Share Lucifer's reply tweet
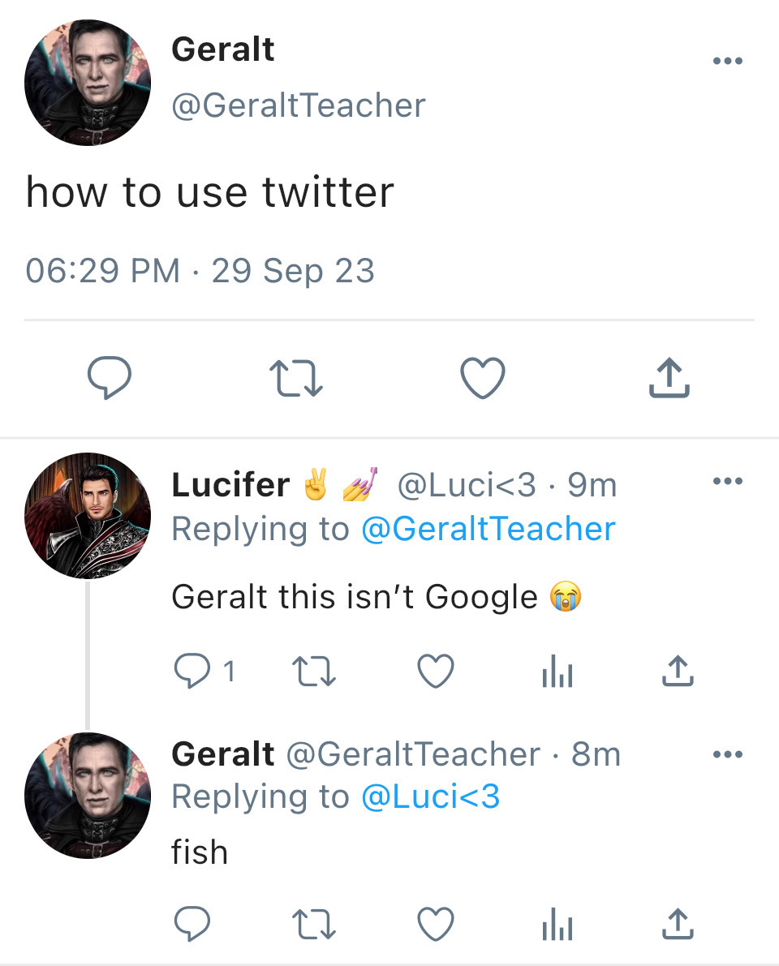Image resolution: width=779 pixels, height=966 pixels. tap(678, 672)
